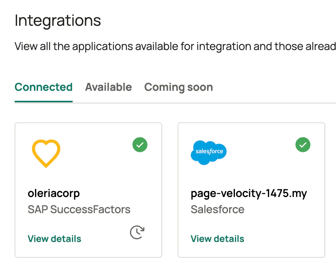Switch to the Coming soon tab

coord(178,87)
